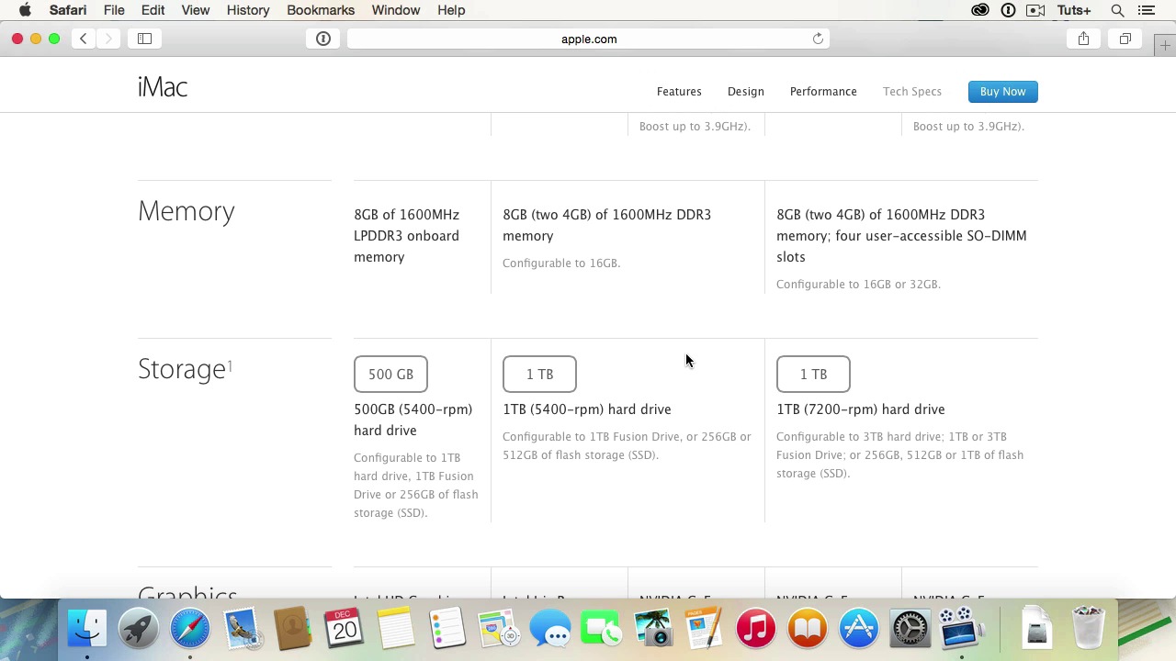Open Mail stamp icon in Dock
Viewport: 1176px width, 661px height.
click(x=242, y=629)
